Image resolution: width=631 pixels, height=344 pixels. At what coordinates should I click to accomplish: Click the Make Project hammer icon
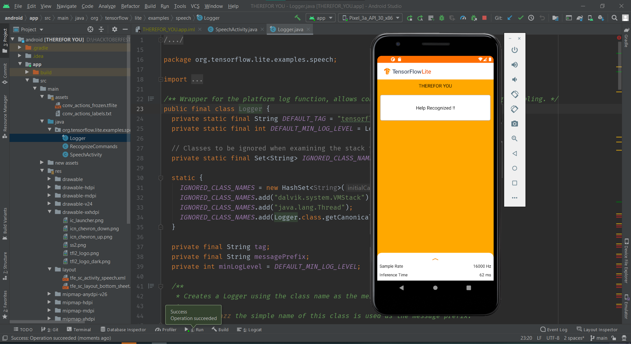pyautogui.click(x=297, y=18)
